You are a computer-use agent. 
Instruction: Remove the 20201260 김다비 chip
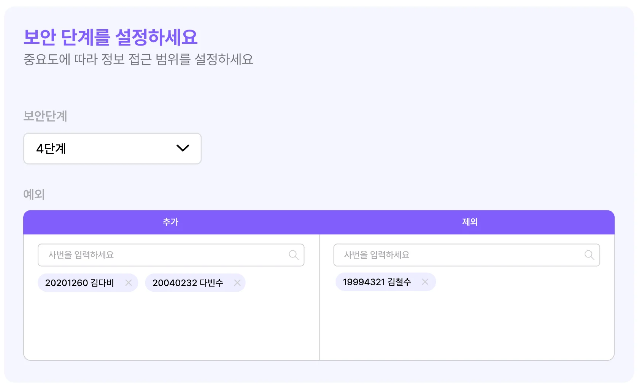pyautogui.click(x=129, y=283)
